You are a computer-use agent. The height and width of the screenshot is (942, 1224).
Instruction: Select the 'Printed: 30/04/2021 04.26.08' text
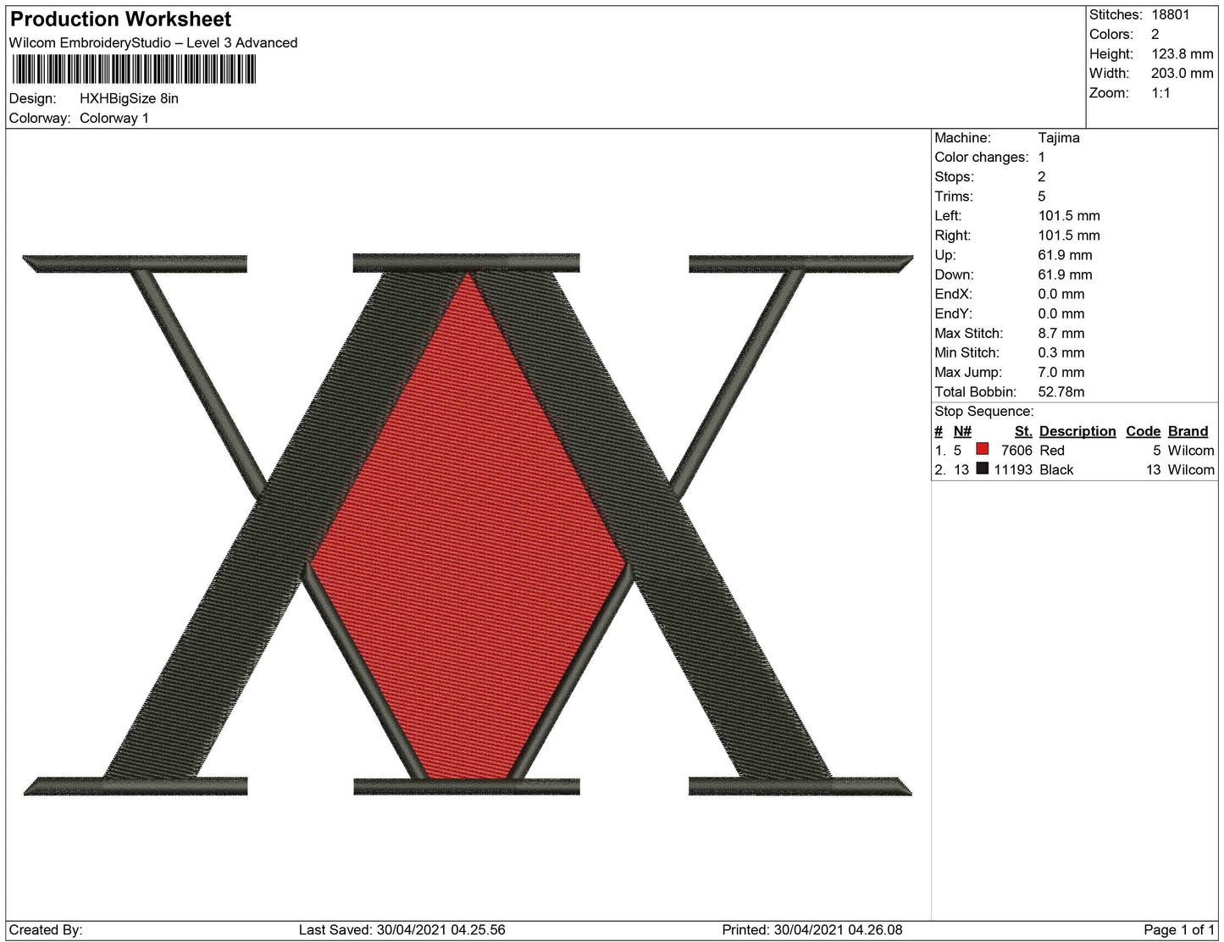click(812, 929)
